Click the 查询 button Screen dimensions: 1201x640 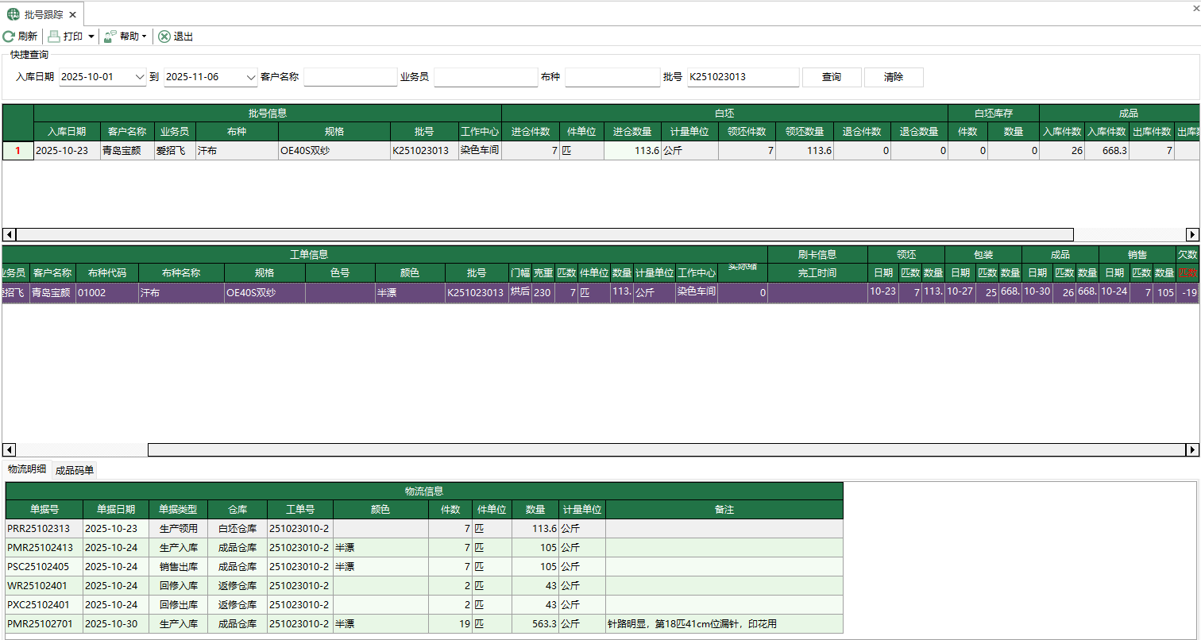pyautogui.click(x=832, y=77)
